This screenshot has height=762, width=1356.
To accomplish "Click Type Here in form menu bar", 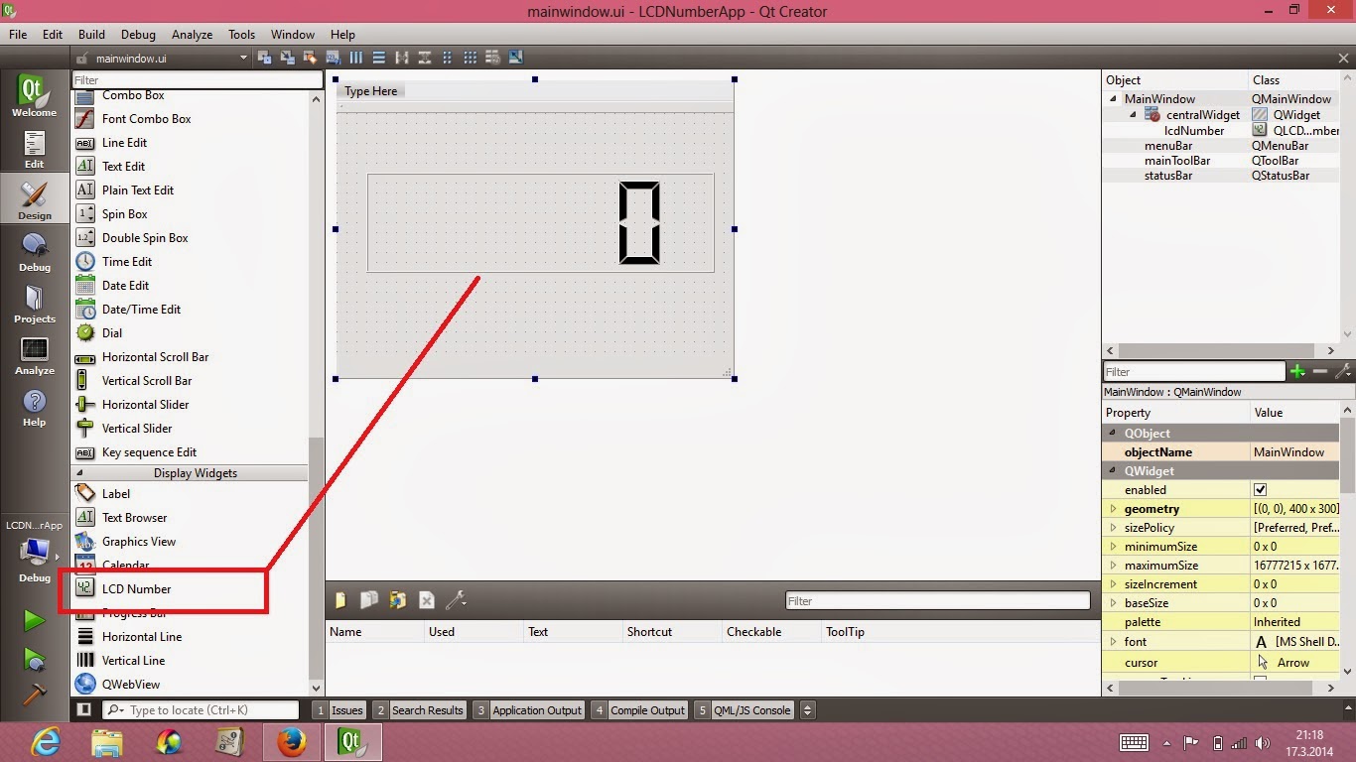I will coord(371,91).
